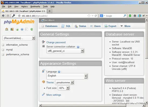The width and height of the screenshot is (148, 107).
Task: Click the performance_schema database icon
Action: [x=3, y=54]
